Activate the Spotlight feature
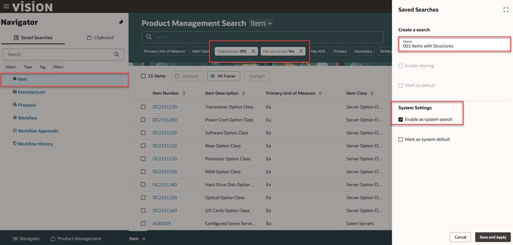Screen dimensions: 513x245 (x=256, y=76)
